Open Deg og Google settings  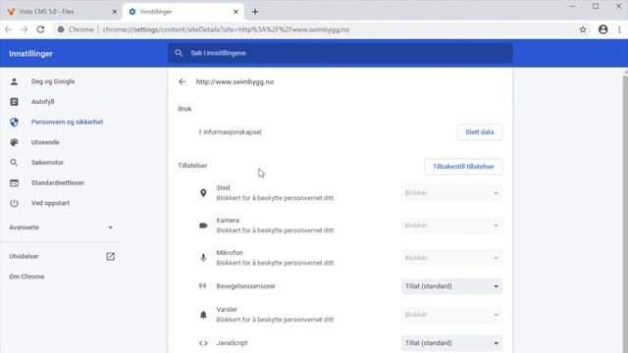point(53,81)
